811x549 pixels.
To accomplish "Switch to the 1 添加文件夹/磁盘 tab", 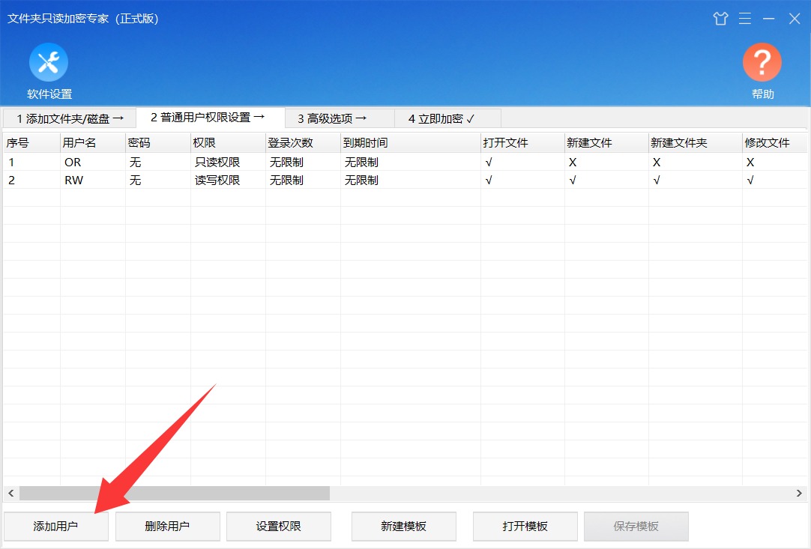I will pos(70,118).
